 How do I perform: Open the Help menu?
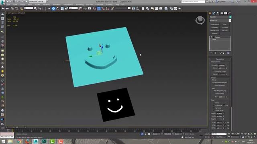(x=117, y=5)
